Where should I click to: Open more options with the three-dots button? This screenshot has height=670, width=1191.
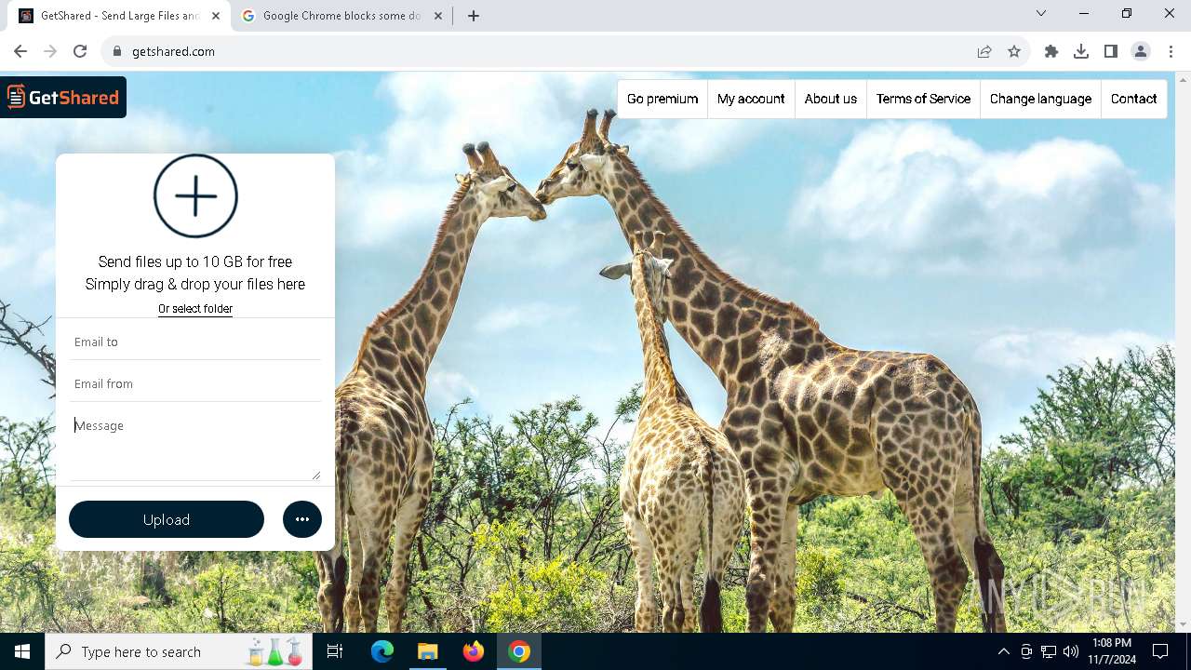(x=302, y=519)
